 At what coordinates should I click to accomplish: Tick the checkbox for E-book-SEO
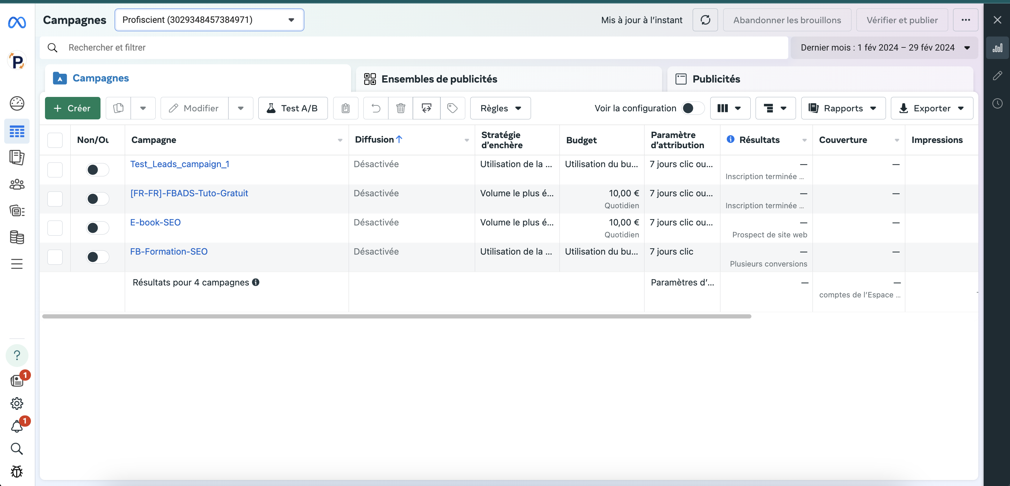coord(55,228)
